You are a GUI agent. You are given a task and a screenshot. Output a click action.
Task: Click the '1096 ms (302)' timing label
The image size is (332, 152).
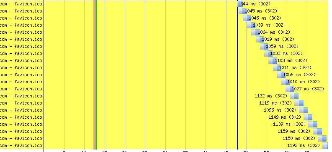(280, 110)
